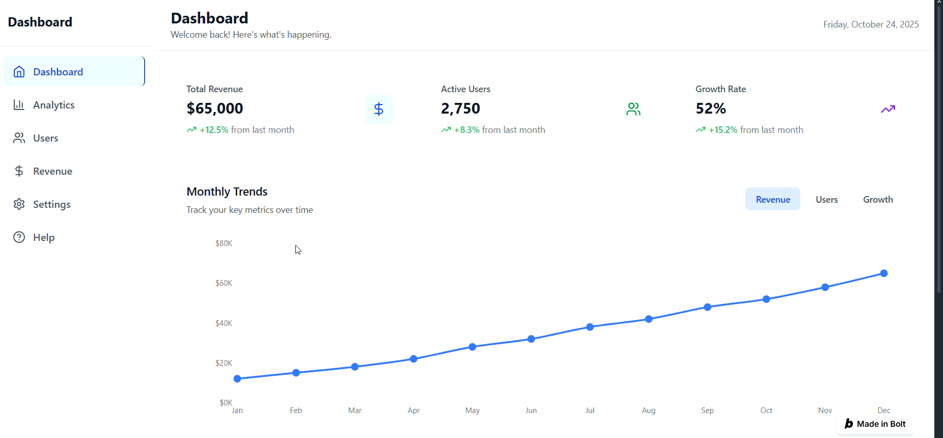Click the Made in Bolt badge

(x=875, y=424)
